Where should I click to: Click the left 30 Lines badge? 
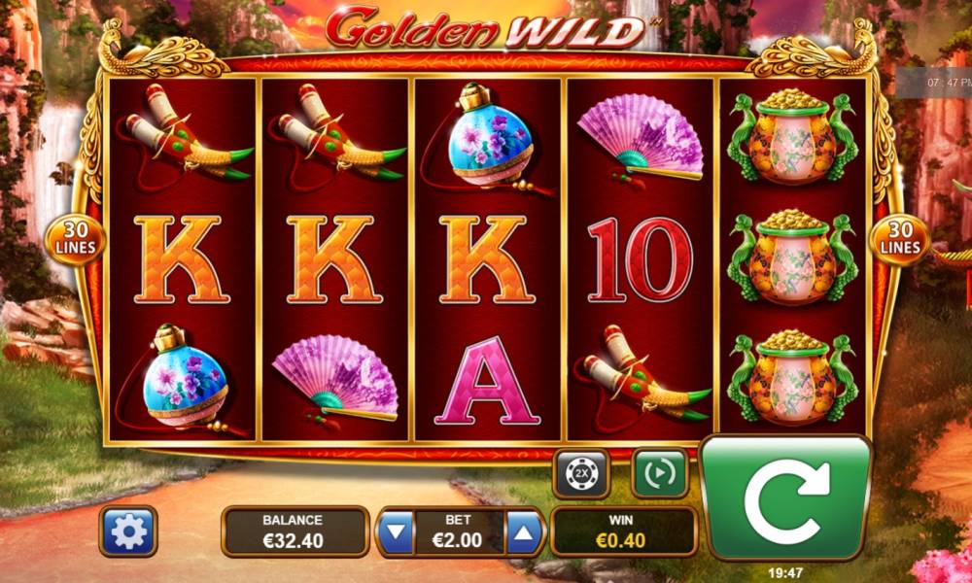point(76,240)
